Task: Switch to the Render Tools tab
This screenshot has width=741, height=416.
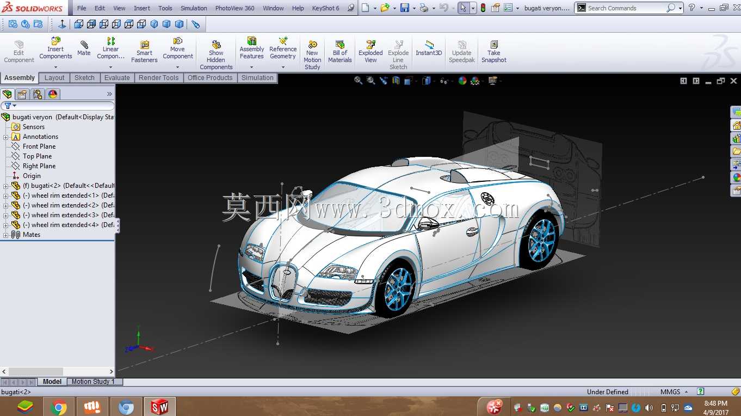Action: point(158,78)
